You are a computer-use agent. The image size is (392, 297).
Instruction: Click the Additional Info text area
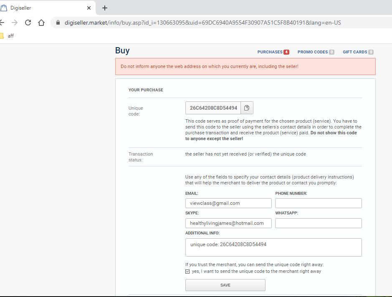point(273,247)
